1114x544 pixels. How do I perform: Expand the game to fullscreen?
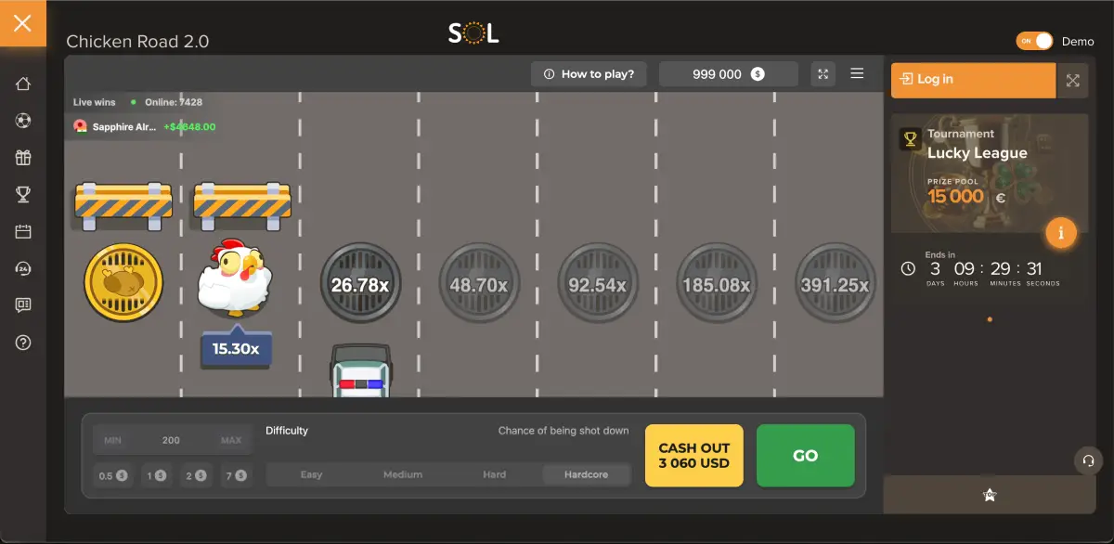[x=823, y=73]
